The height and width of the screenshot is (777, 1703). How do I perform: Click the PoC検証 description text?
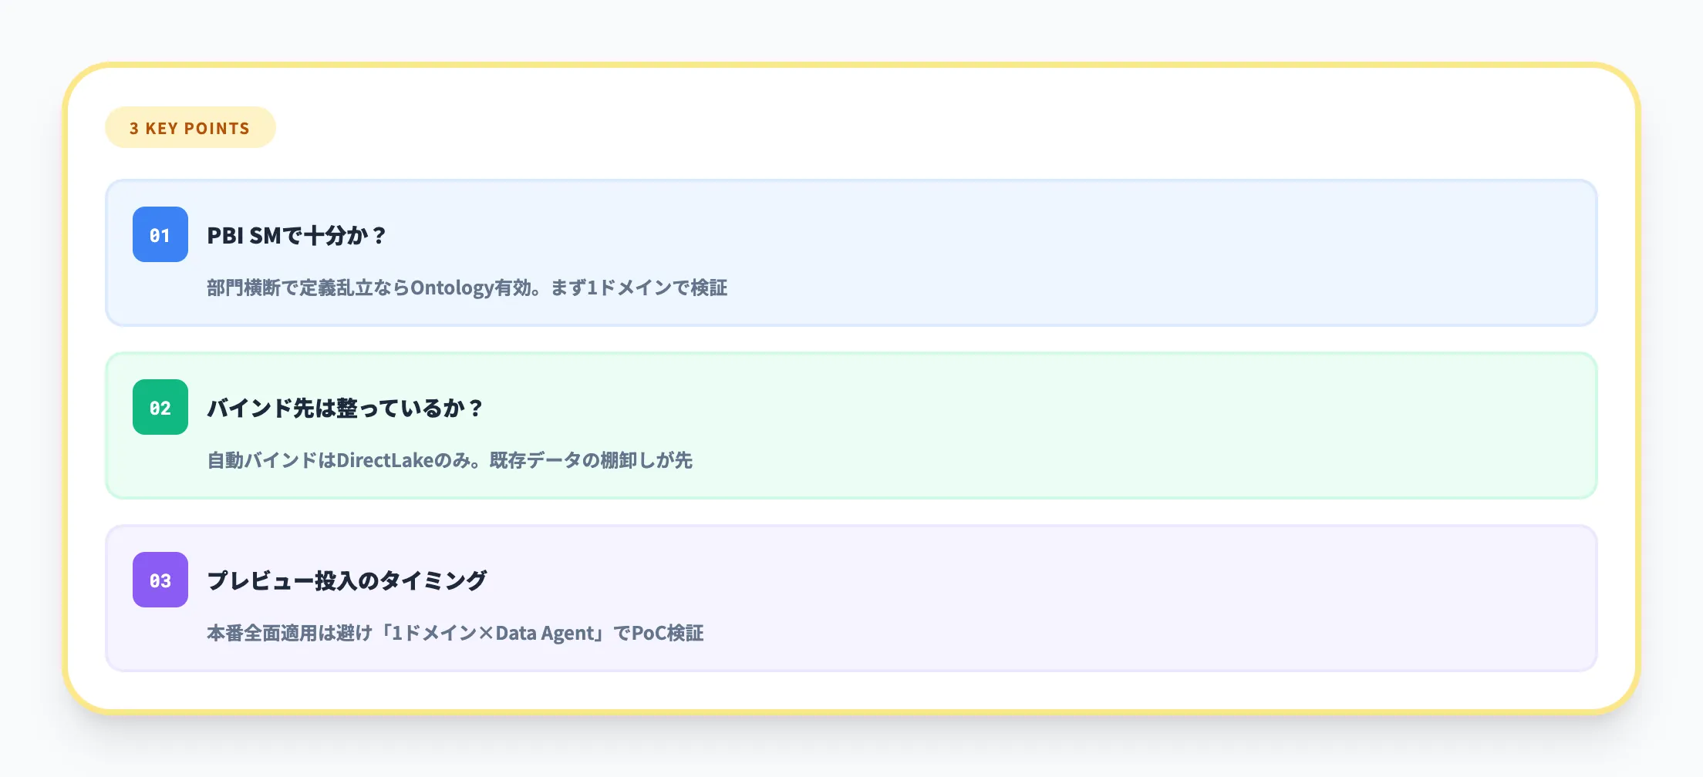(457, 633)
